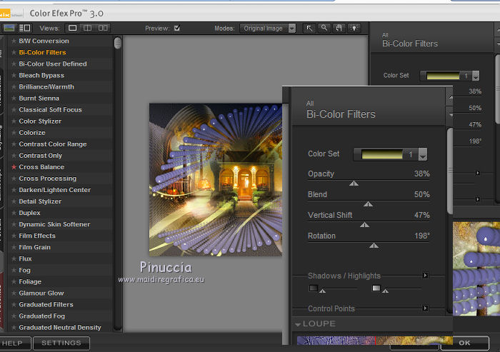This screenshot has height=352, width=500.
Task: Switch to single image view
Action: [x=72, y=29]
